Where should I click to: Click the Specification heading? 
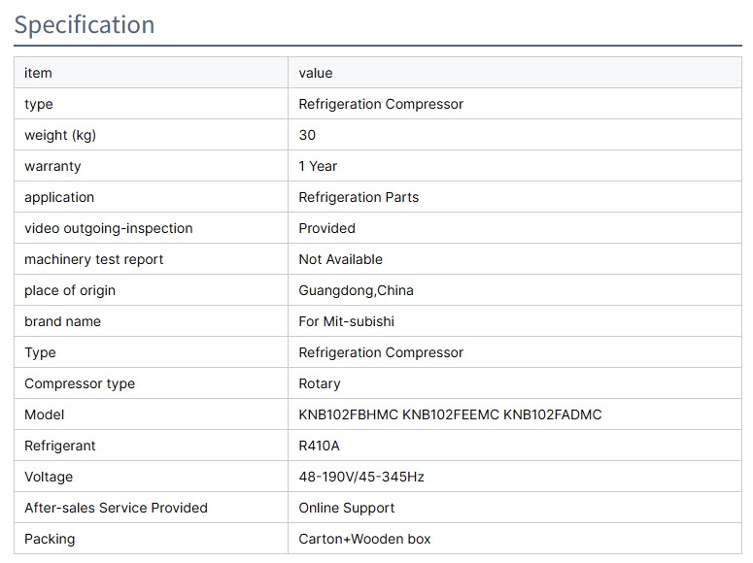(x=85, y=24)
